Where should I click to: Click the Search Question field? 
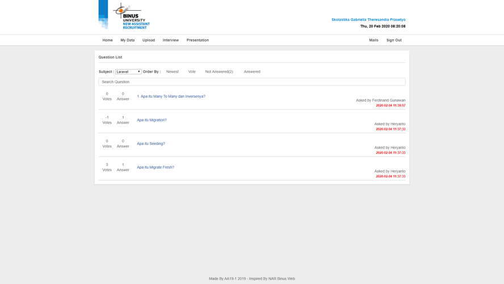tap(251, 82)
